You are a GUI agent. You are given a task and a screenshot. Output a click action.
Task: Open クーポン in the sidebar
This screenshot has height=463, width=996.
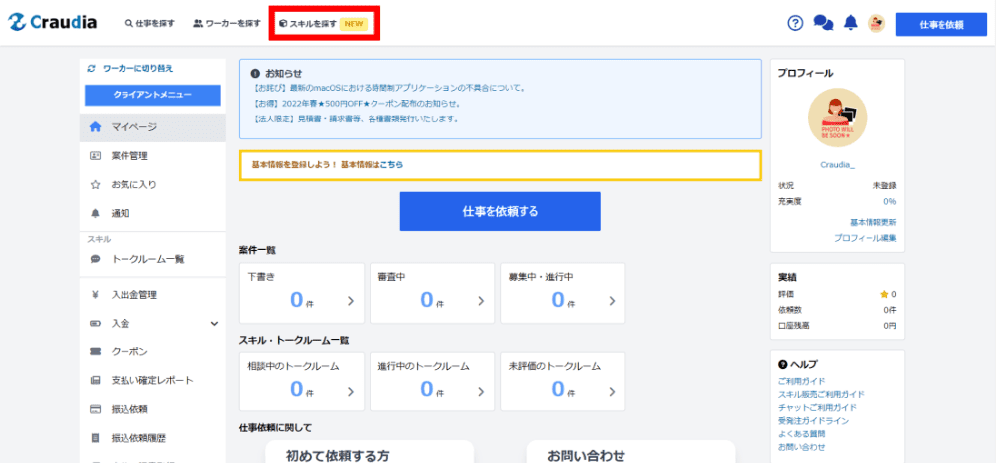click(x=129, y=351)
